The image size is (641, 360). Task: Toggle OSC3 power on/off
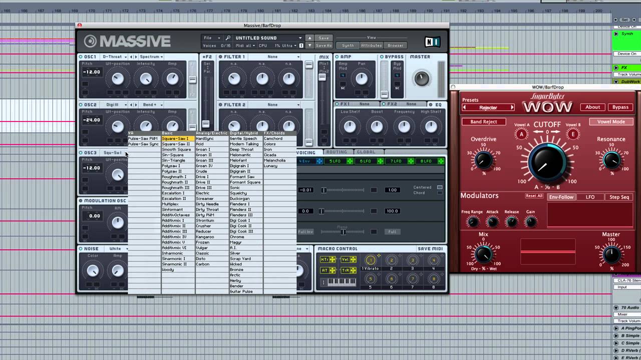tap(81, 153)
